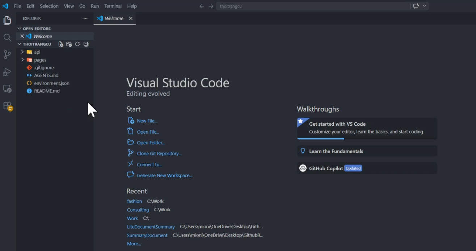Open the Copilot chat icon in title bar
Image resolution: width=476 pixels, height=251 pixels.
pyautogui.click(x=416, y=6)
